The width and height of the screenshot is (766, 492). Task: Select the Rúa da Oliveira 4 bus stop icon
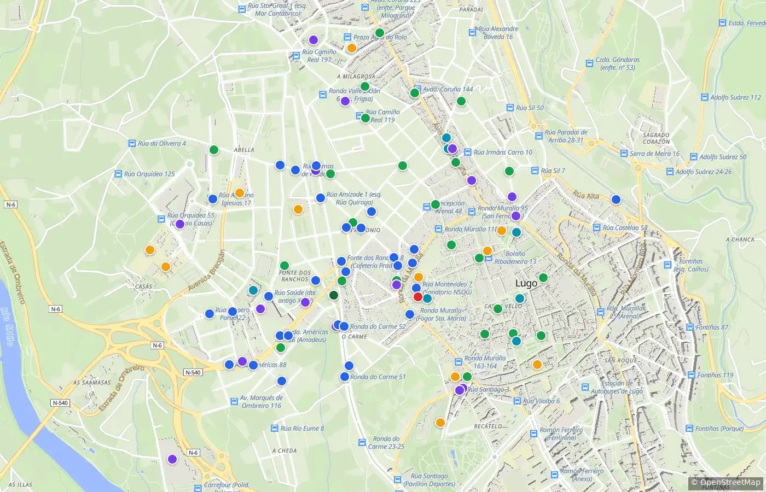click(132, 143)
